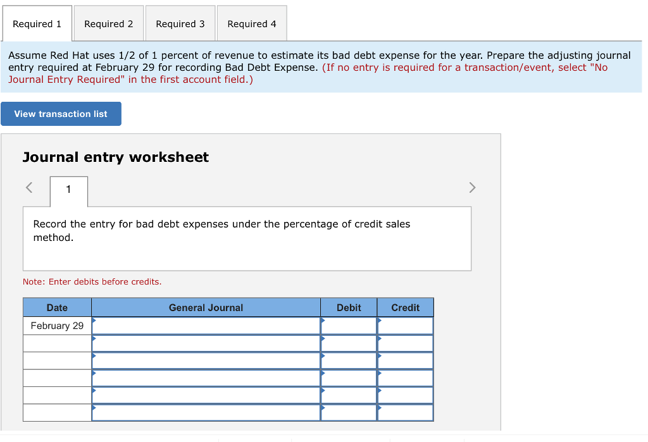Click the 'Note: Enter debits before credits.' text
648x442 pixels.
(92, 282)
